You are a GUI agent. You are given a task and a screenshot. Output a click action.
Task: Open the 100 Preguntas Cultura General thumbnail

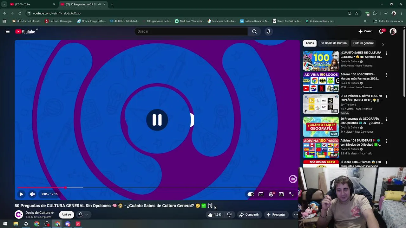coord(321,61)
